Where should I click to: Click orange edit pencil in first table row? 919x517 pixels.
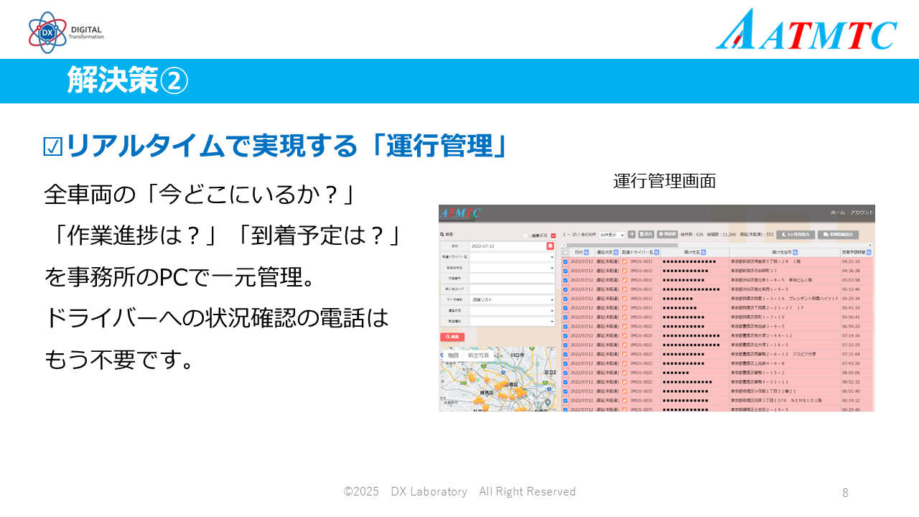(x=625, y=262)
